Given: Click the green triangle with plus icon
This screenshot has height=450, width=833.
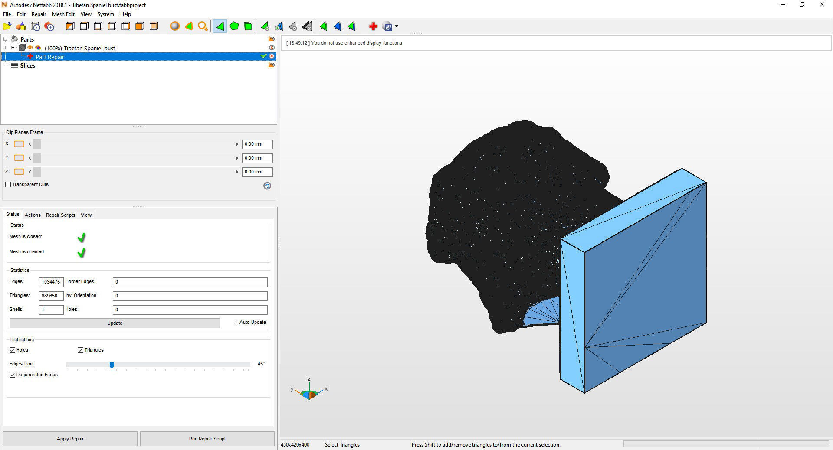Looking at the screenshot, I should click(265, 26).
